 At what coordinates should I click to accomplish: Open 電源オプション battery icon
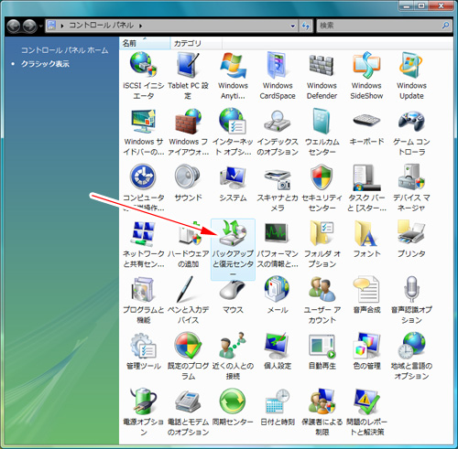[x=143, y=401]
